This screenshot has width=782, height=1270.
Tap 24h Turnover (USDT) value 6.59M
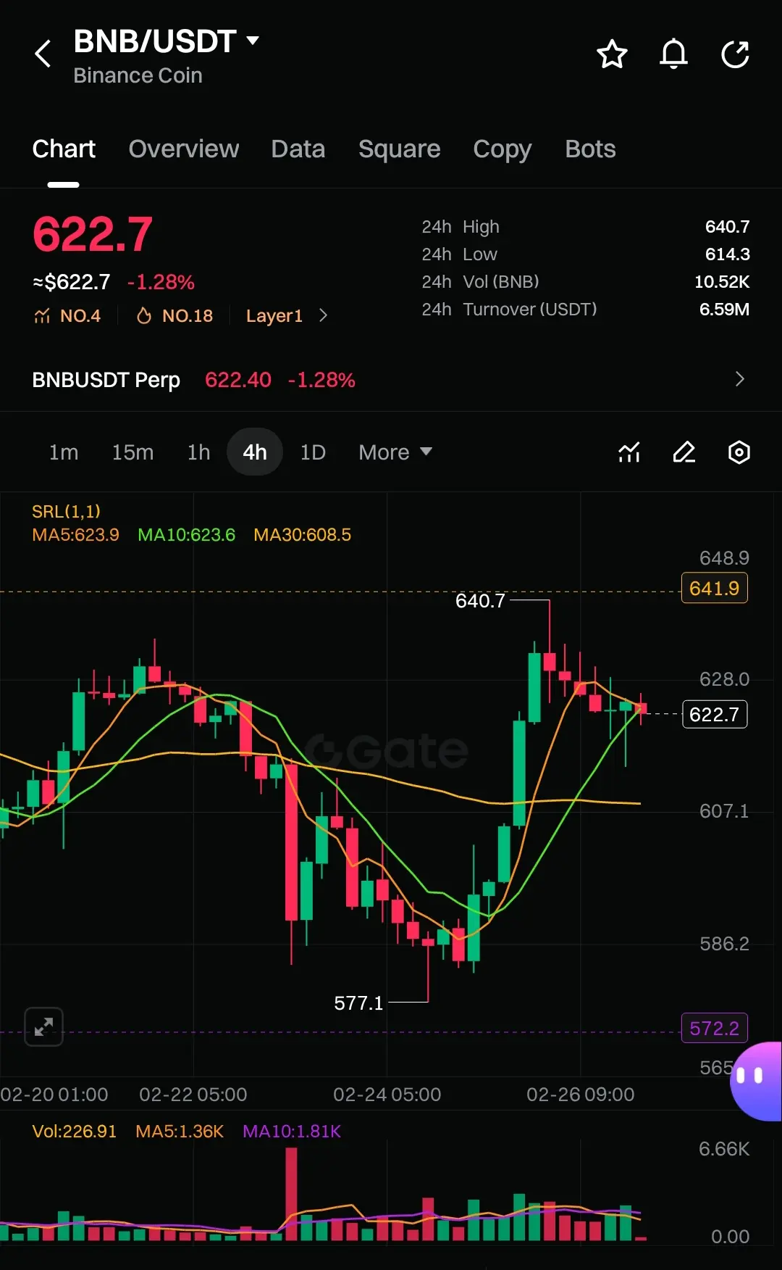724,310
